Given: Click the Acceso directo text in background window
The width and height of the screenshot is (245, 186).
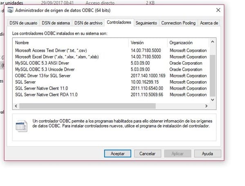Looking at the screenshot, I should point(100,3).
